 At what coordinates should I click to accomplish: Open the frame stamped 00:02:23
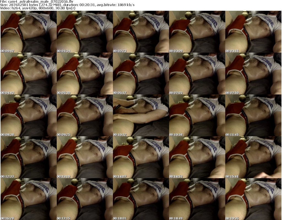(x=141, y=32)
